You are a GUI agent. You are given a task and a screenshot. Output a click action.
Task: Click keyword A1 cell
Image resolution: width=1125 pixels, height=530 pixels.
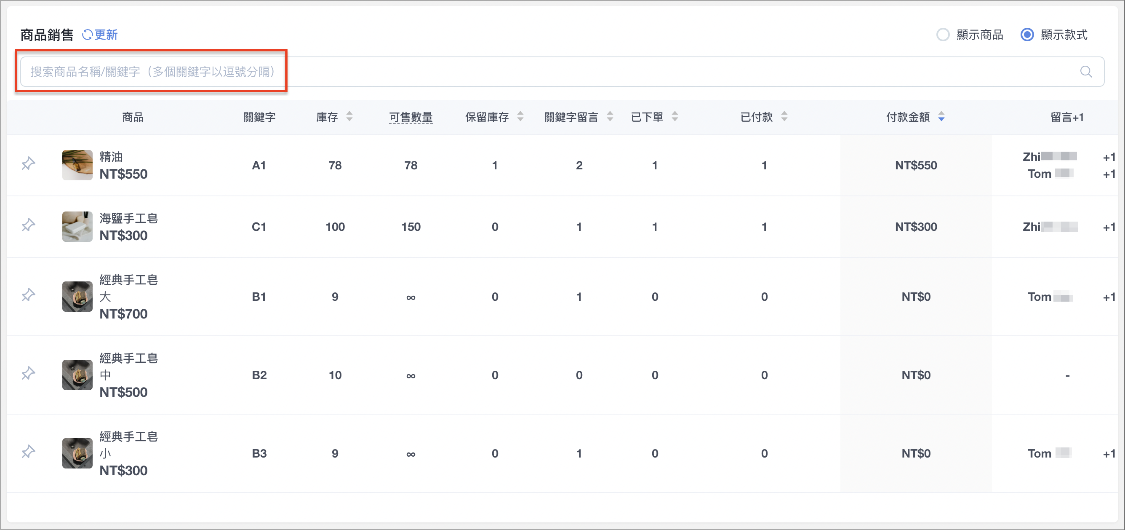[x=259, y=166]
